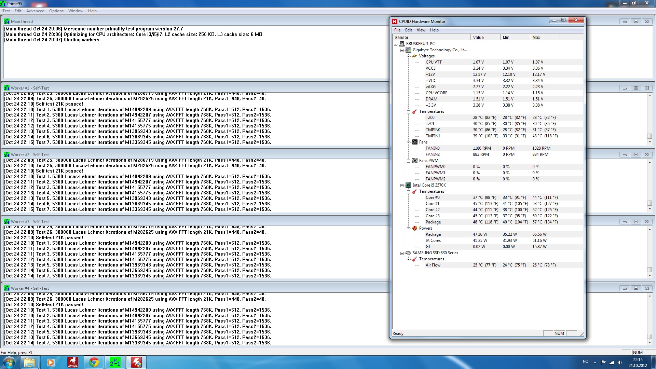Click the Voltages lightning icon
The image size is (656, 369).
(x=415, y=56)
